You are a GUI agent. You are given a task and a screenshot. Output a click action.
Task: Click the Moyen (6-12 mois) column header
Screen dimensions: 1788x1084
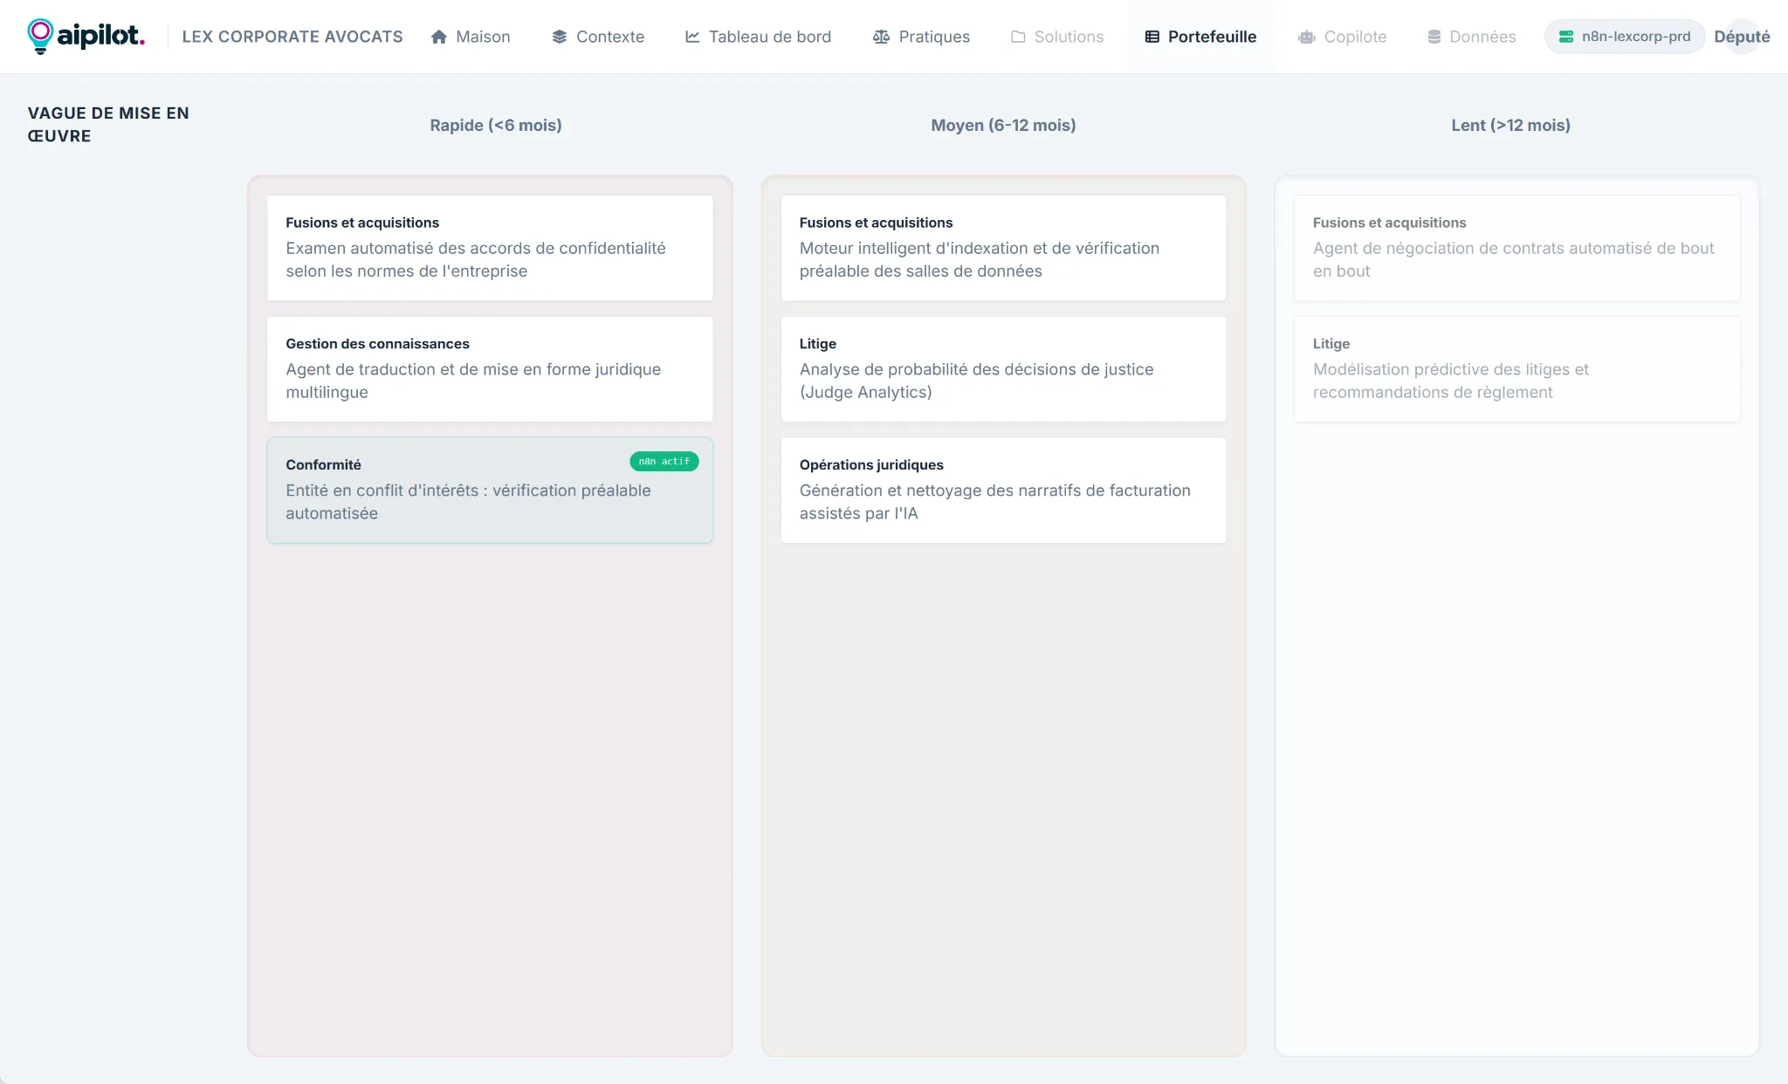tap(1003, 125)
